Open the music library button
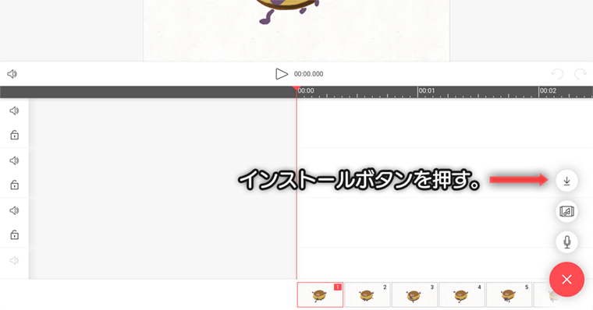Image resolution: width=593 pixels, height=310 pixels. (566, 211)
